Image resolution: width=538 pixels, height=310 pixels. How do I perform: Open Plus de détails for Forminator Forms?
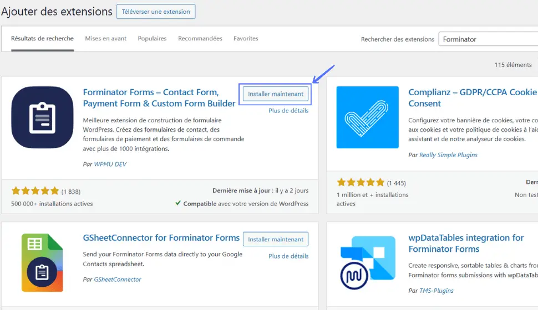288,110
